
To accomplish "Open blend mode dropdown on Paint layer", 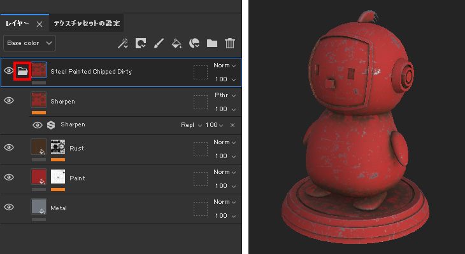I will tap(225, 172).
